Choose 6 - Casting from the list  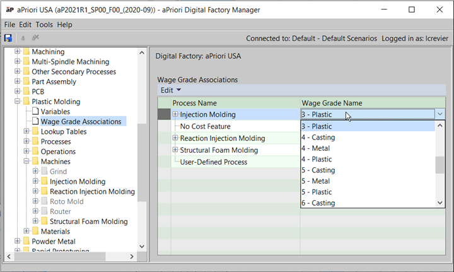[x=368, y=203]
